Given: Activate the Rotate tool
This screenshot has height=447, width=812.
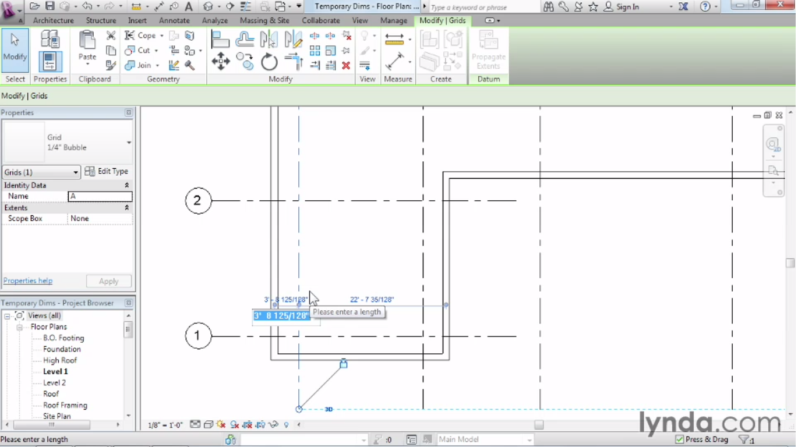Looking at the screenshot, I should [269, 61].
